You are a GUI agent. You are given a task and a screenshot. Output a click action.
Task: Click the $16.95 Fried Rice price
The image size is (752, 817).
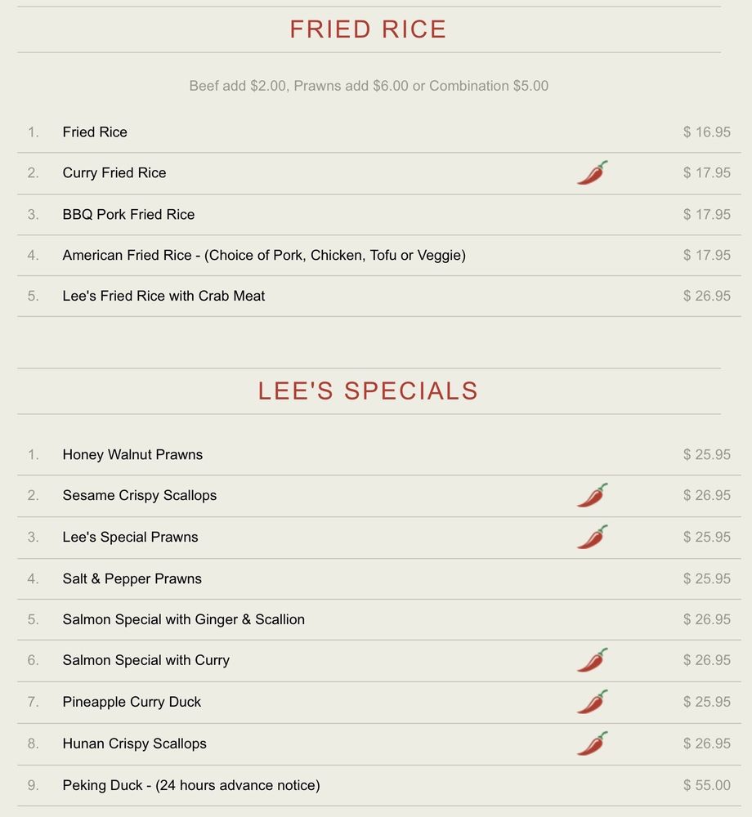pyautogui.click(x=706, y=132)
